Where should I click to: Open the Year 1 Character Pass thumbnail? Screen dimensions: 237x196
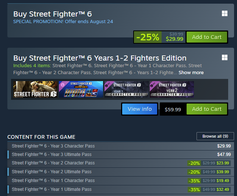pyautogui.click(x=127, y=90)
